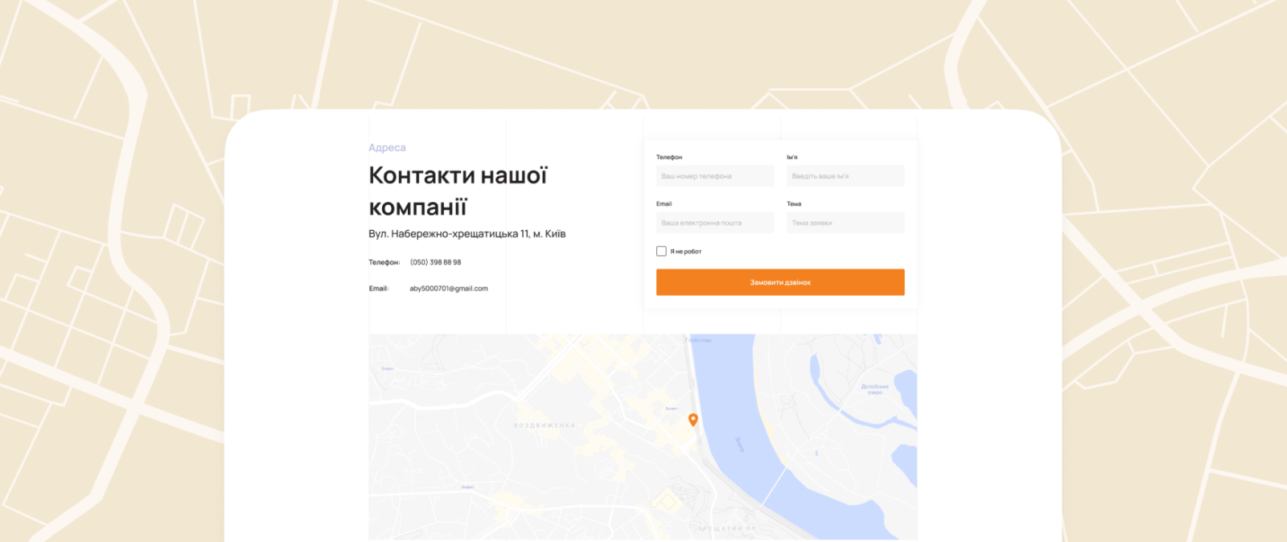Click the "Email" label above form input
This screenshot has width=1287, height=542.
pyautogui.click(x=664, y=204)
